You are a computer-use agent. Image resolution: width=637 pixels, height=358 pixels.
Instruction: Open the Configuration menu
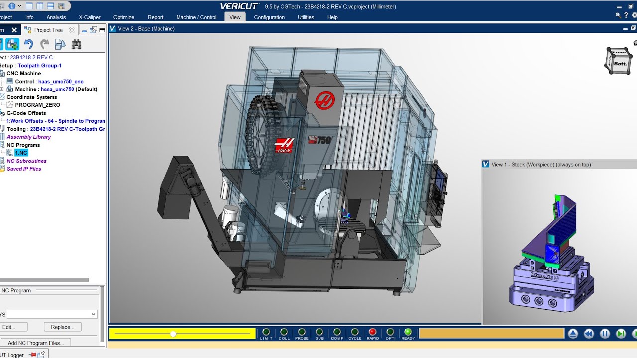pos(269,17)
